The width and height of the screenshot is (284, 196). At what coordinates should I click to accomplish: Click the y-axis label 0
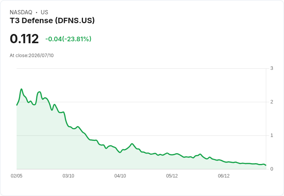coord(272,169)
